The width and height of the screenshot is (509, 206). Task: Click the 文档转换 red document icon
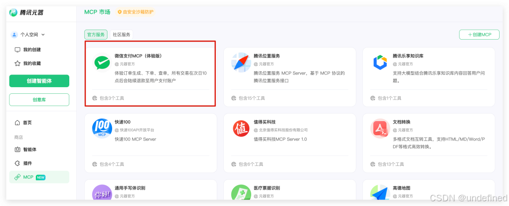pyautogui.click(x=380, y=128)
